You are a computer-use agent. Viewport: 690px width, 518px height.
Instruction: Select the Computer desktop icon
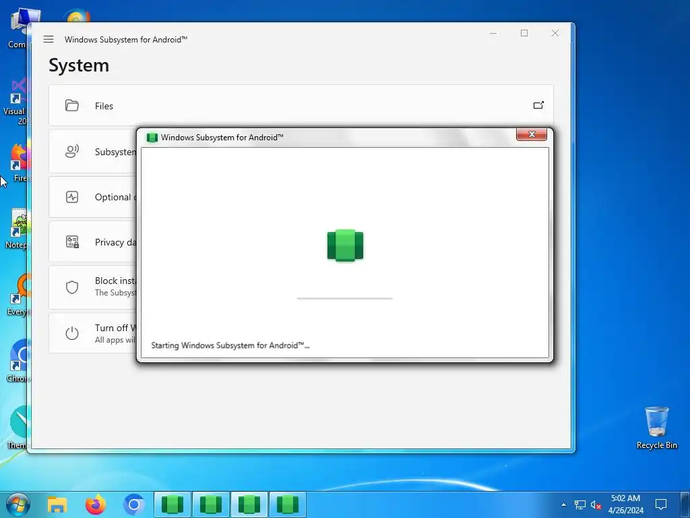click(17, 28)
